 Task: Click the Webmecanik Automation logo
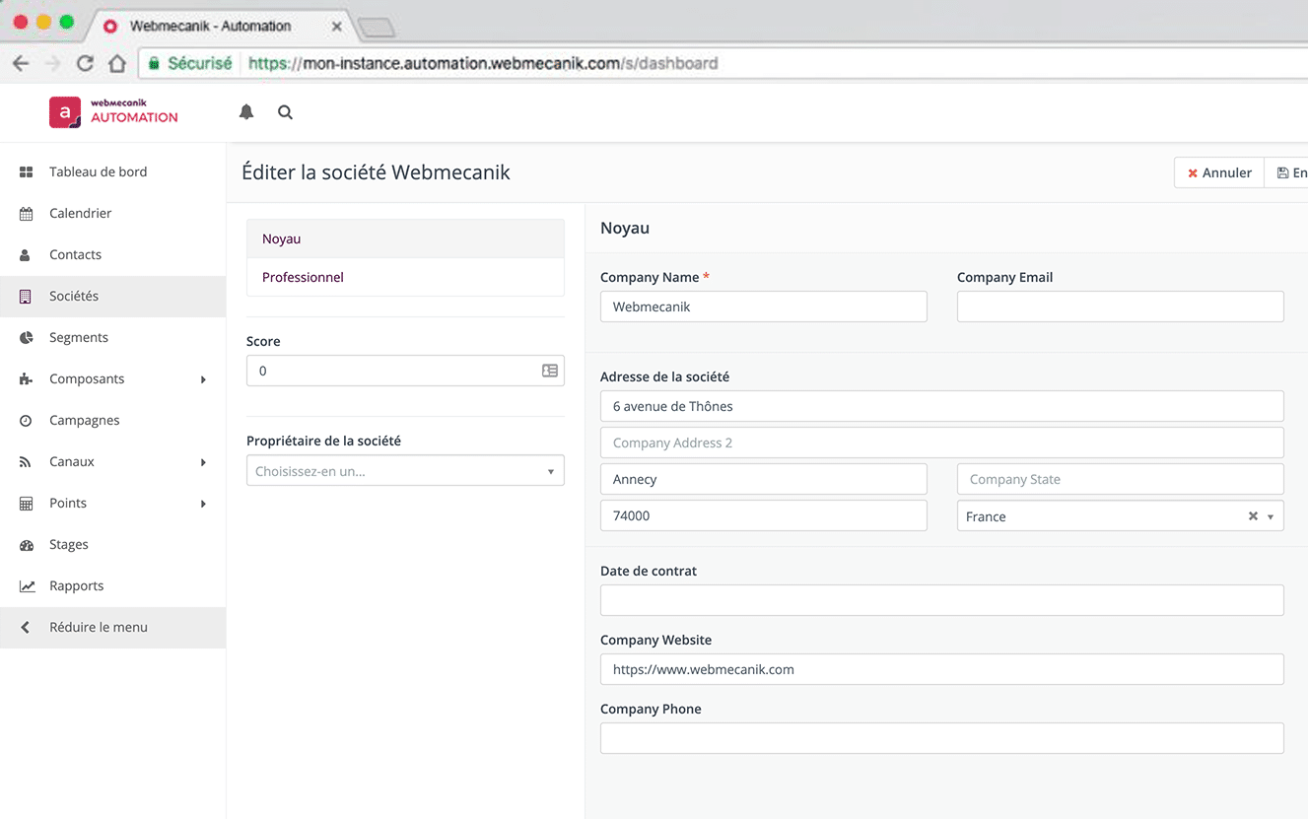113,112
